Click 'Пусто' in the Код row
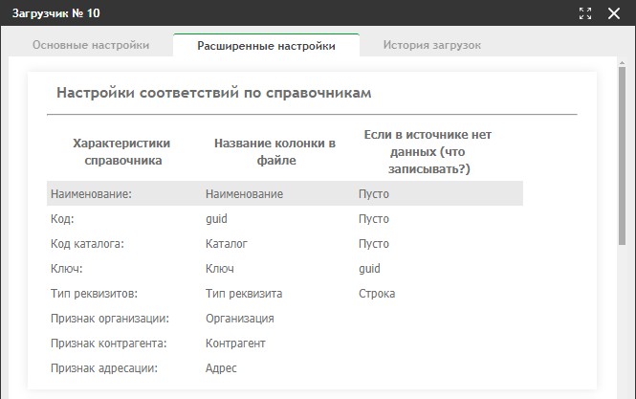Image resolution: width=636 pixels, height=399 pixels. (374, 219)
